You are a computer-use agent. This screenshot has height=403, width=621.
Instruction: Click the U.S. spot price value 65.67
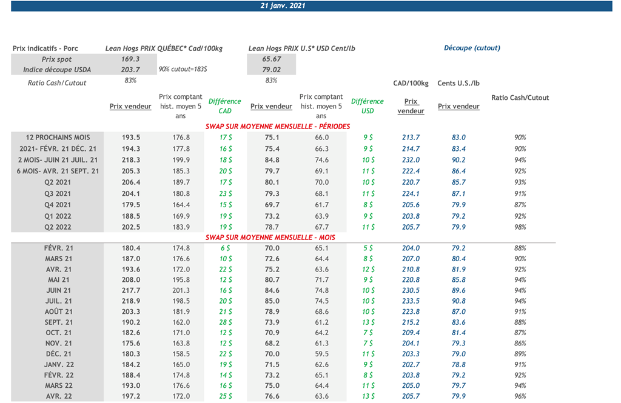coord(271,59)
